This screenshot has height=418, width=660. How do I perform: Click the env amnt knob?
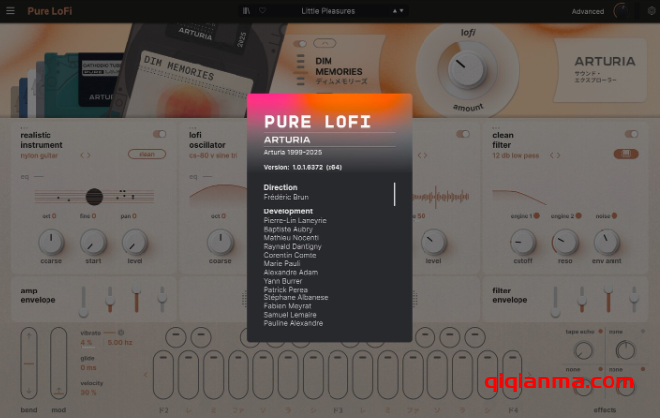(607, 243)
